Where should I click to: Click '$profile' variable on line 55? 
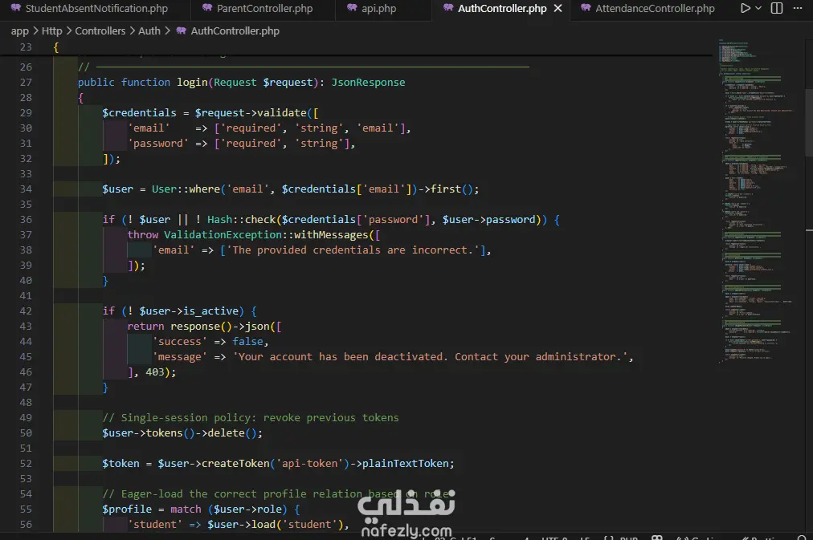127,510
